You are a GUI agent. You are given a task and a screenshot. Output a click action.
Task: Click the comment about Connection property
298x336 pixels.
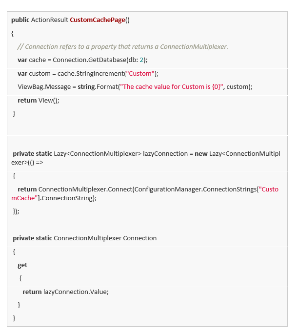point(122,47)
